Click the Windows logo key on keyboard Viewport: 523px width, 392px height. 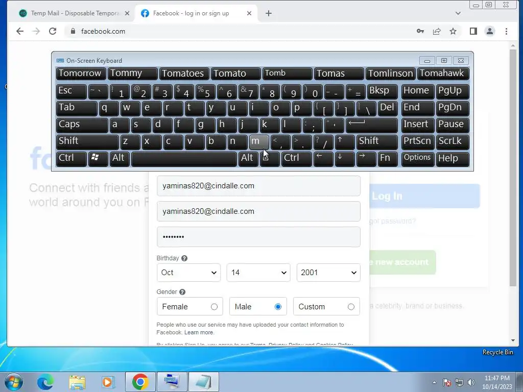click(x=98, y=159)
